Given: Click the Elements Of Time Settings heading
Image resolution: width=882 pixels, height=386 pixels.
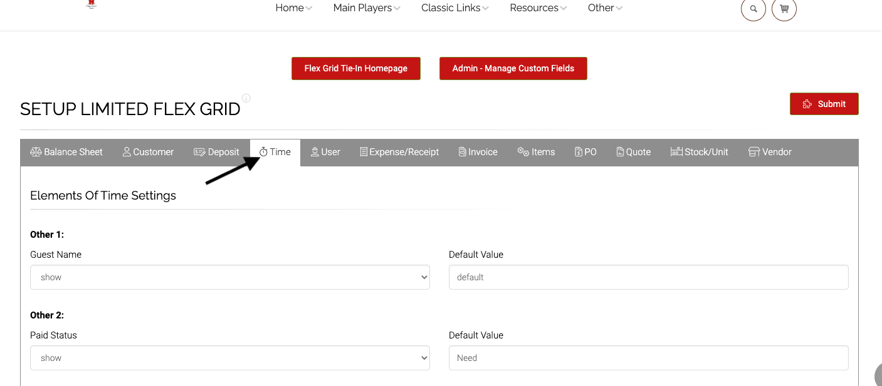Looking at the screenshot, I should pos(103,196).
